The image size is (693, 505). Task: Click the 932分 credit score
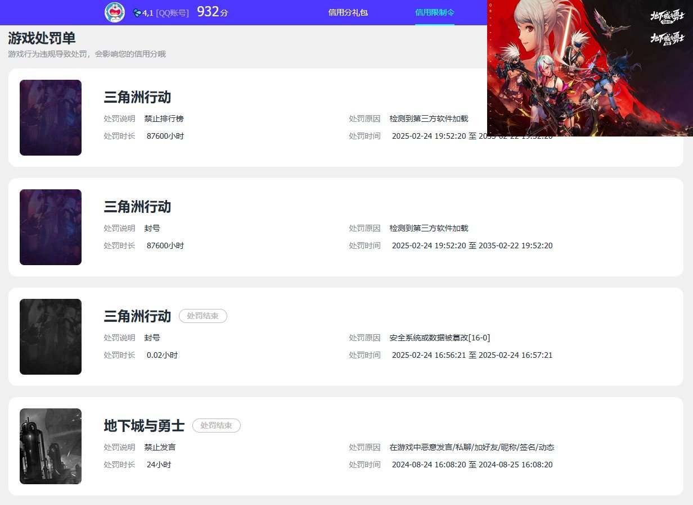[x=213, y=12]
